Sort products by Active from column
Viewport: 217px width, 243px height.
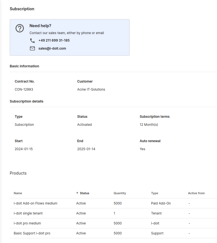(196, 193)
